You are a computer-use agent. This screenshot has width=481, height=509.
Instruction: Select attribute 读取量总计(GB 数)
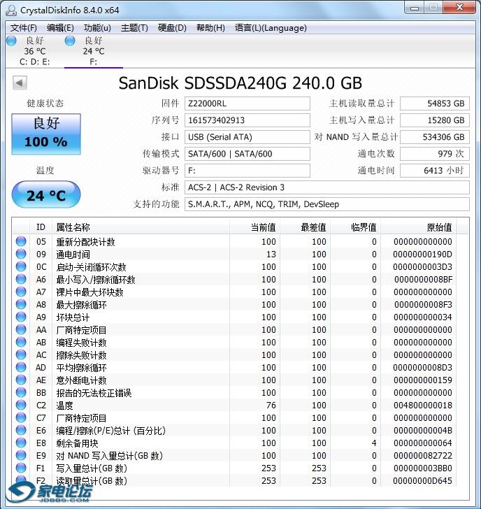pyautogui.click(x=92, y=481)
